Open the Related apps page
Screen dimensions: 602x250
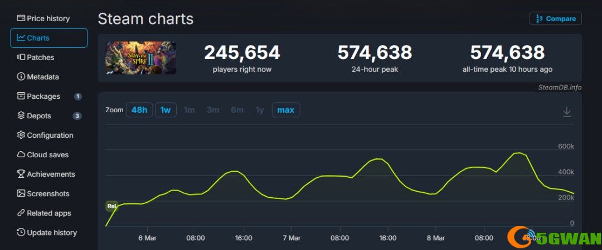pos(48,213)
